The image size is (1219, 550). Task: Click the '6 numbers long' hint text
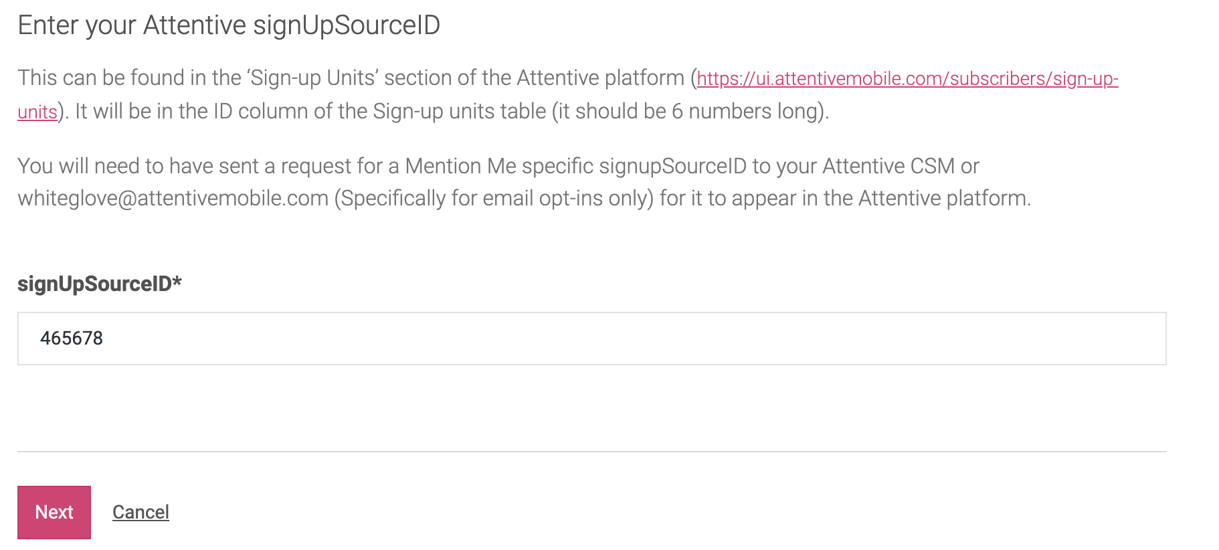pyautogui.click(x=744, y=111)
